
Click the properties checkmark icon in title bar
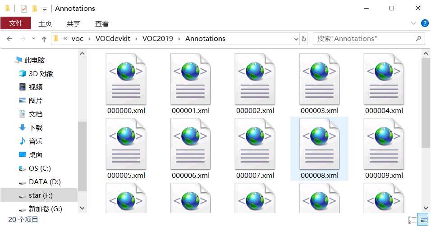[24, 9]
